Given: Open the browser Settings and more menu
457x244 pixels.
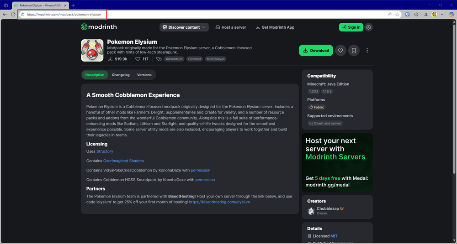Looking at the screenshot, I should pos(443,15).
